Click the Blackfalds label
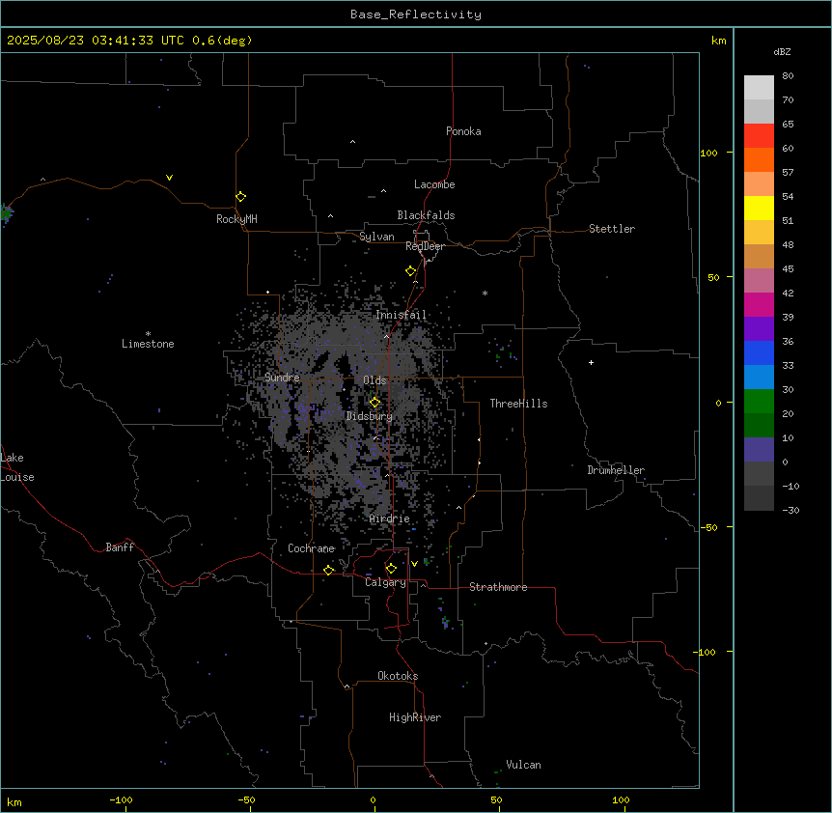The width and height of the screenshot is (832, 813). (x=426, y=215)
